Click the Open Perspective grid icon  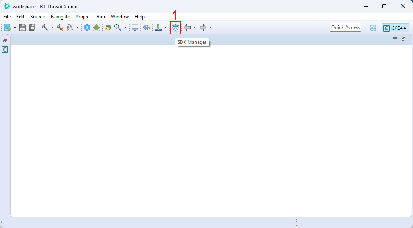pyautogui.click(x=373, y=28)
